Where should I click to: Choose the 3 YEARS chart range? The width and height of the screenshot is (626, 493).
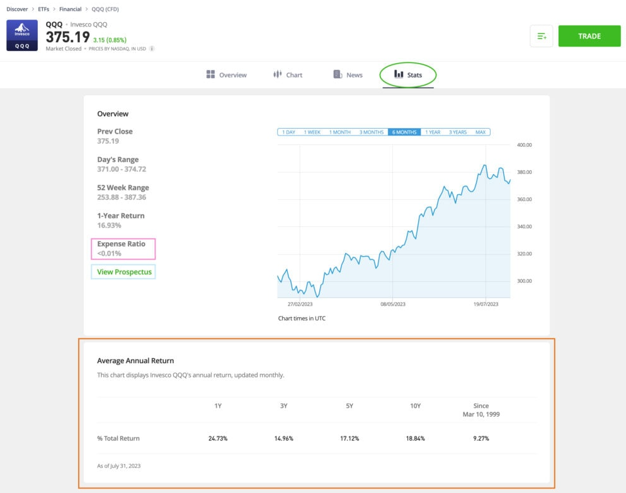458,132
